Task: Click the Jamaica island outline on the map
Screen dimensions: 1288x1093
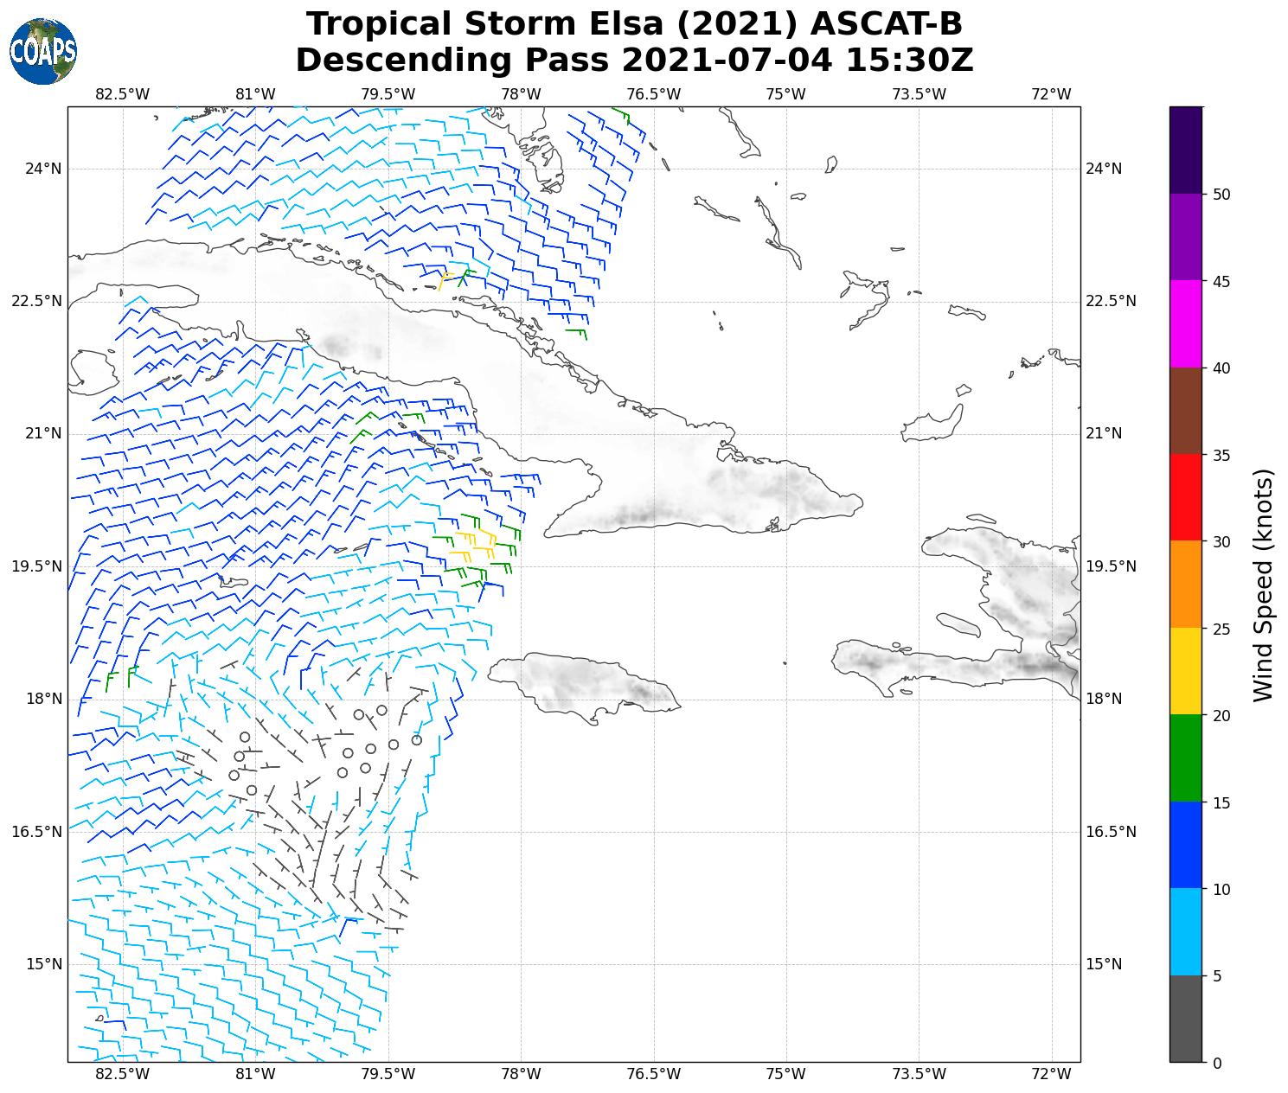Action: pyautogui.click(x=588, y=683)
